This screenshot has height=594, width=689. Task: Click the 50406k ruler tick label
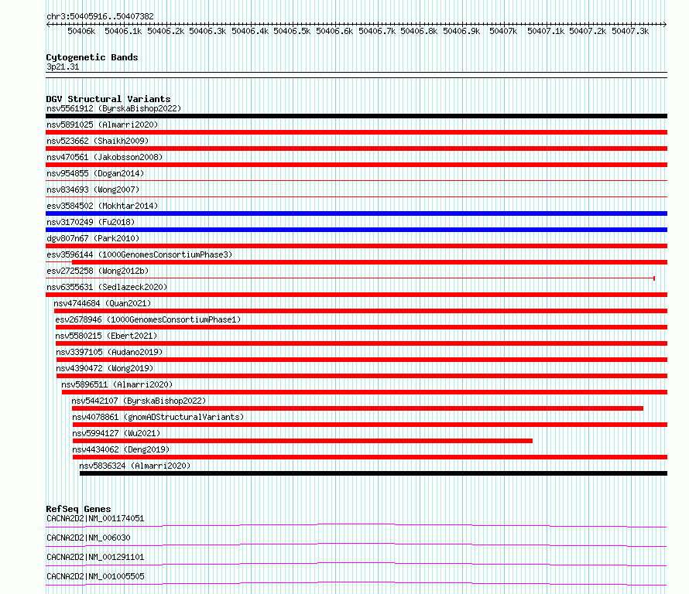pos(81,31)
